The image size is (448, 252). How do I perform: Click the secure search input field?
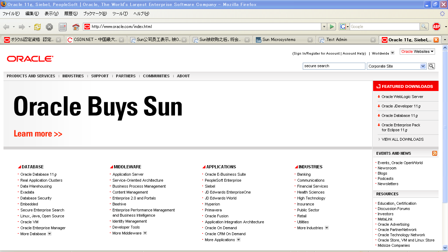(x=334, y=66)
